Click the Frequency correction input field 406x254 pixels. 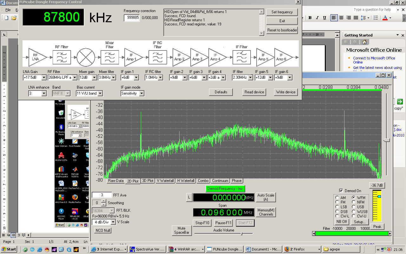tap(132, 18)
